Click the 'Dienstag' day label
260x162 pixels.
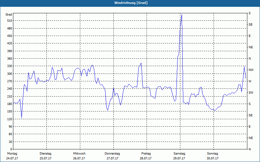click(x=45, y=154)
